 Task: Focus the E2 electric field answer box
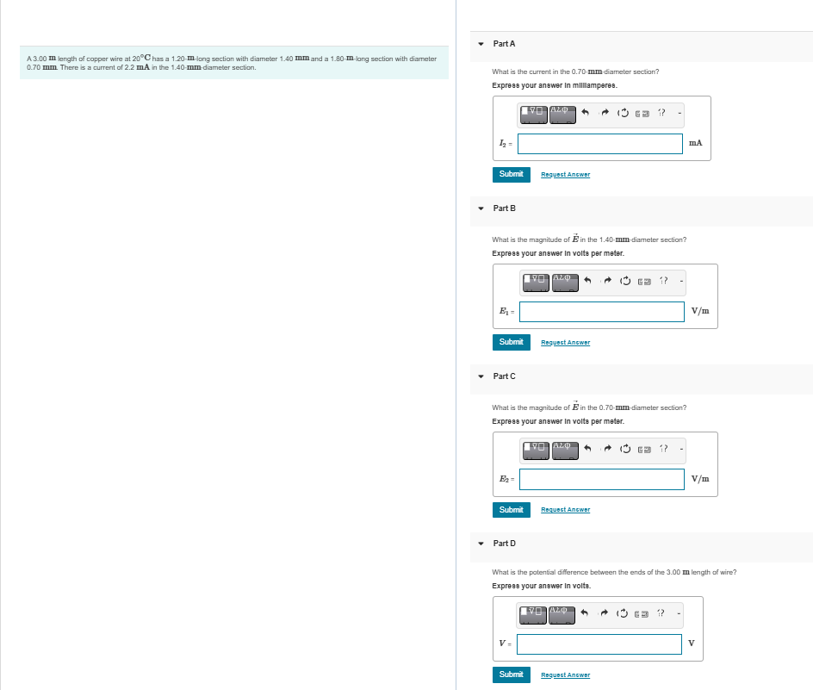pyautogui.click(x=601, y=479)
